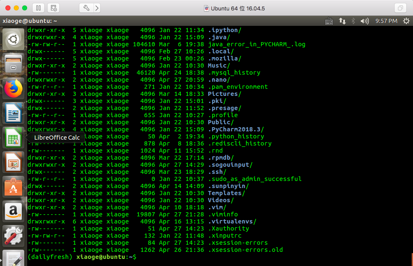Click the xiaoge@ubuntu prompt line
Screen dimensions: 413x266
[x=106, y=257]
